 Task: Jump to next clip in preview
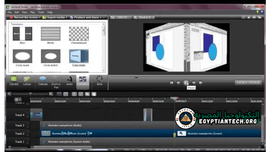(x=200, y=82)
